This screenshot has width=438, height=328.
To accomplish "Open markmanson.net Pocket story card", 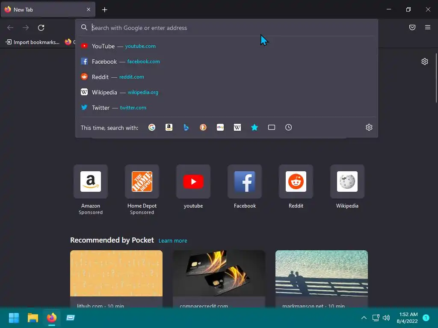I will pos(322,279).
